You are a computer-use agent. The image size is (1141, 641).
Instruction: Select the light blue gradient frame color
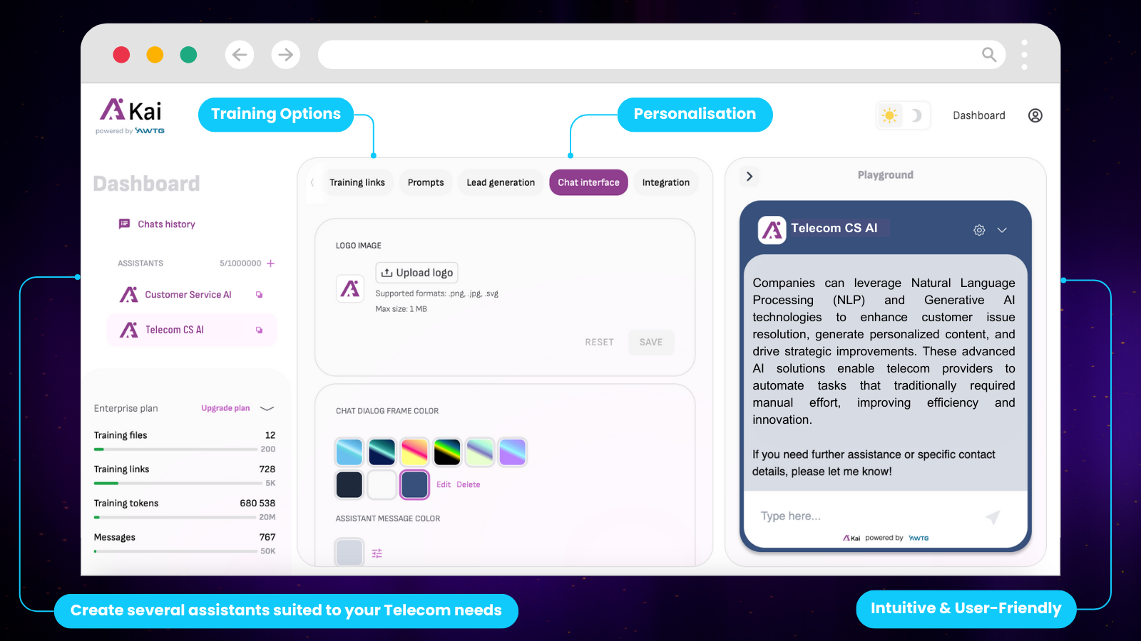pyautogui.click(x=349, y=452)
